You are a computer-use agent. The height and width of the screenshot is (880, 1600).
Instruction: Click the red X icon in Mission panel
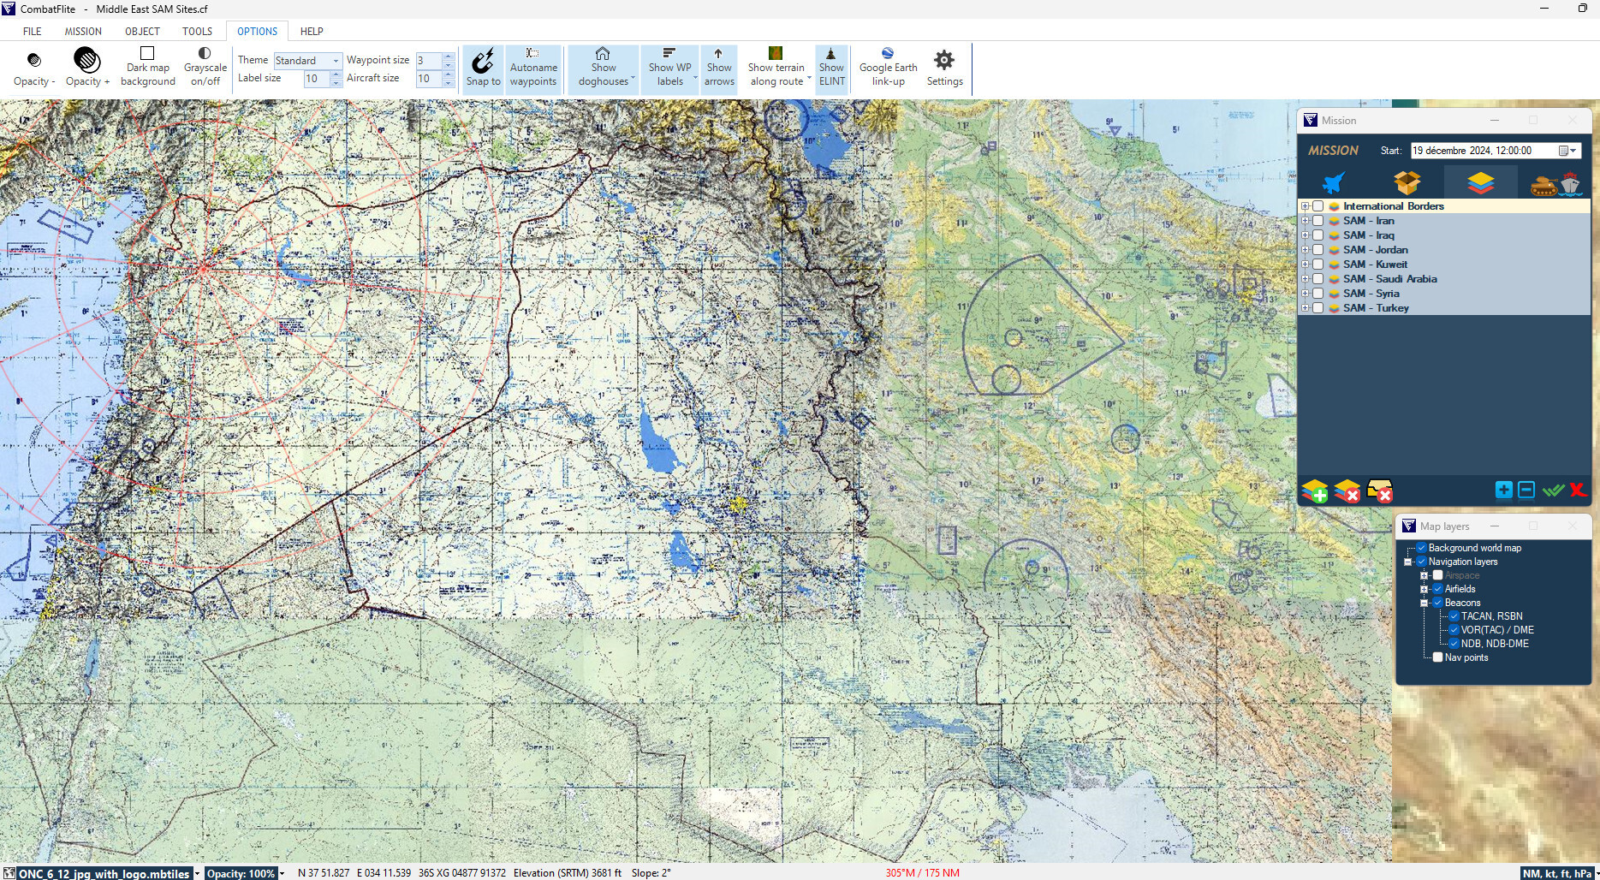coord(1578,490)
